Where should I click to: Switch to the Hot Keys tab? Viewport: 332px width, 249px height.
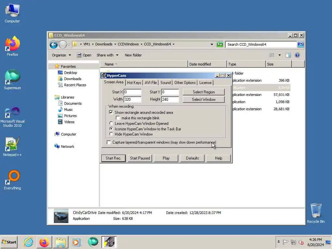click(134, 83)
